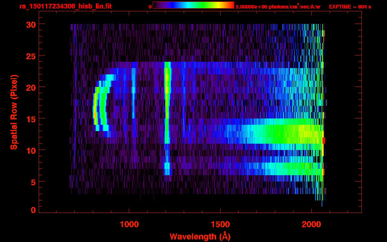
Task: Click the color bar minimum value 0
Action: [x=150, y=7]
